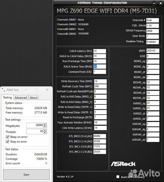Screen dimensions: 164x182
Task: Click the Write Recovery Time (tWR) field
Action: coord(100,81)
